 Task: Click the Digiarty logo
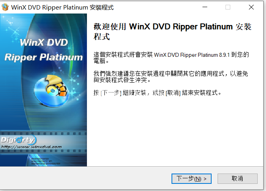tap(18, 140)
